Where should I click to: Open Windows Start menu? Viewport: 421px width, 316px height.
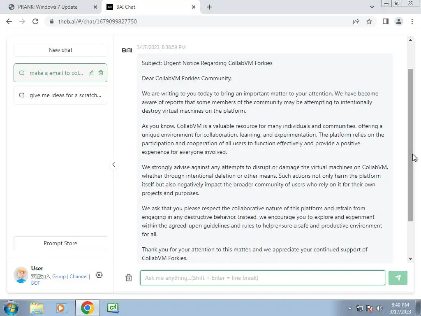(11, 308)
